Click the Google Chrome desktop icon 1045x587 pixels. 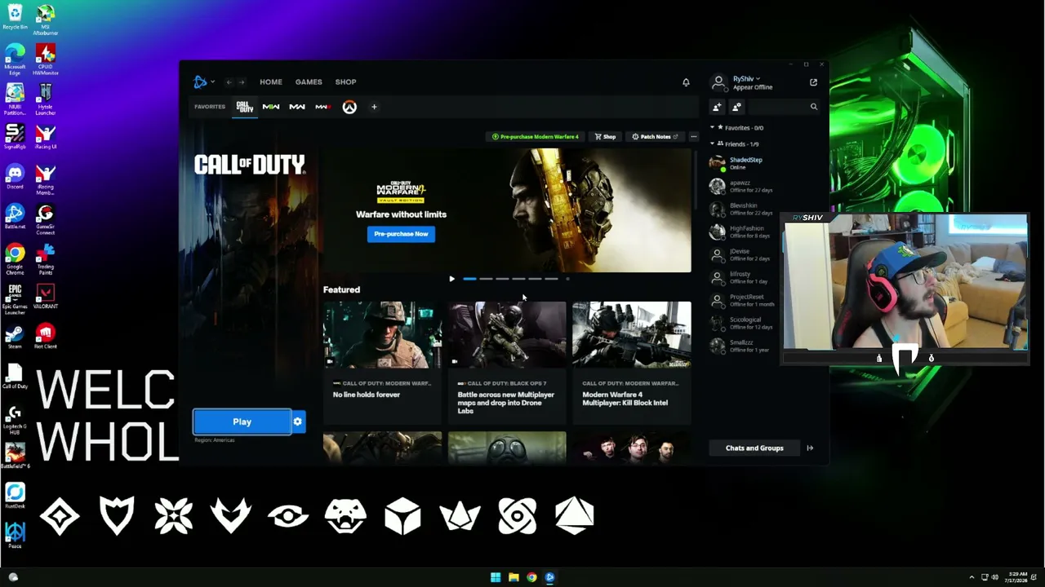[x=15, y=259]
